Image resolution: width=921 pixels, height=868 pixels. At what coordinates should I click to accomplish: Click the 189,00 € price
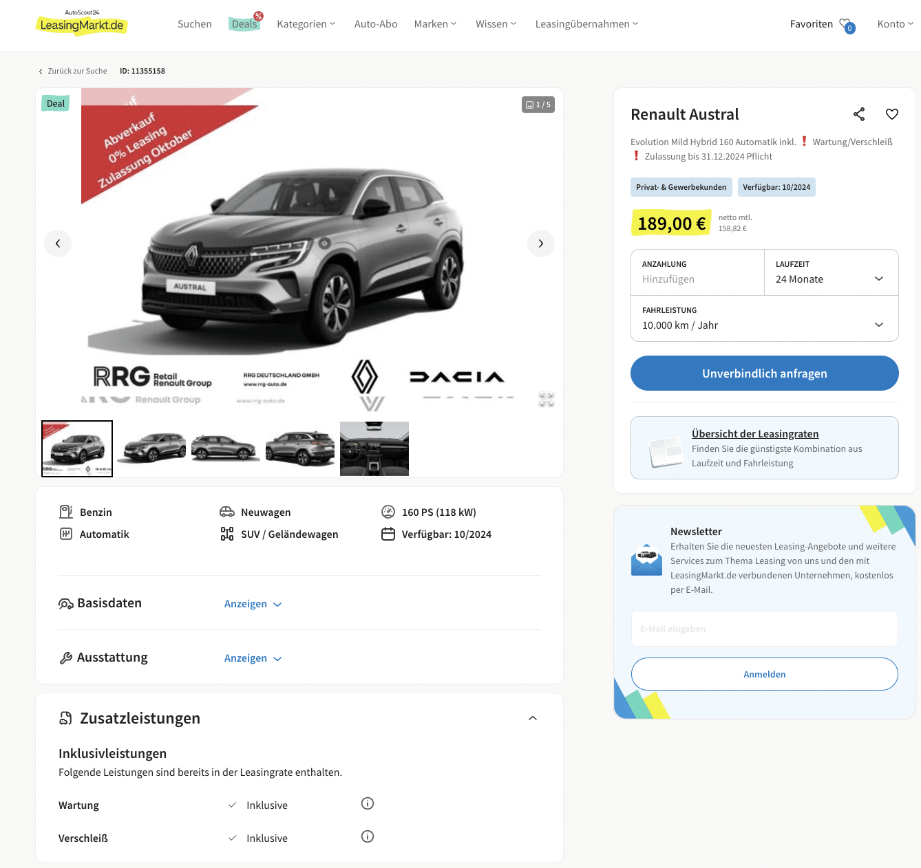pos(671,224)
